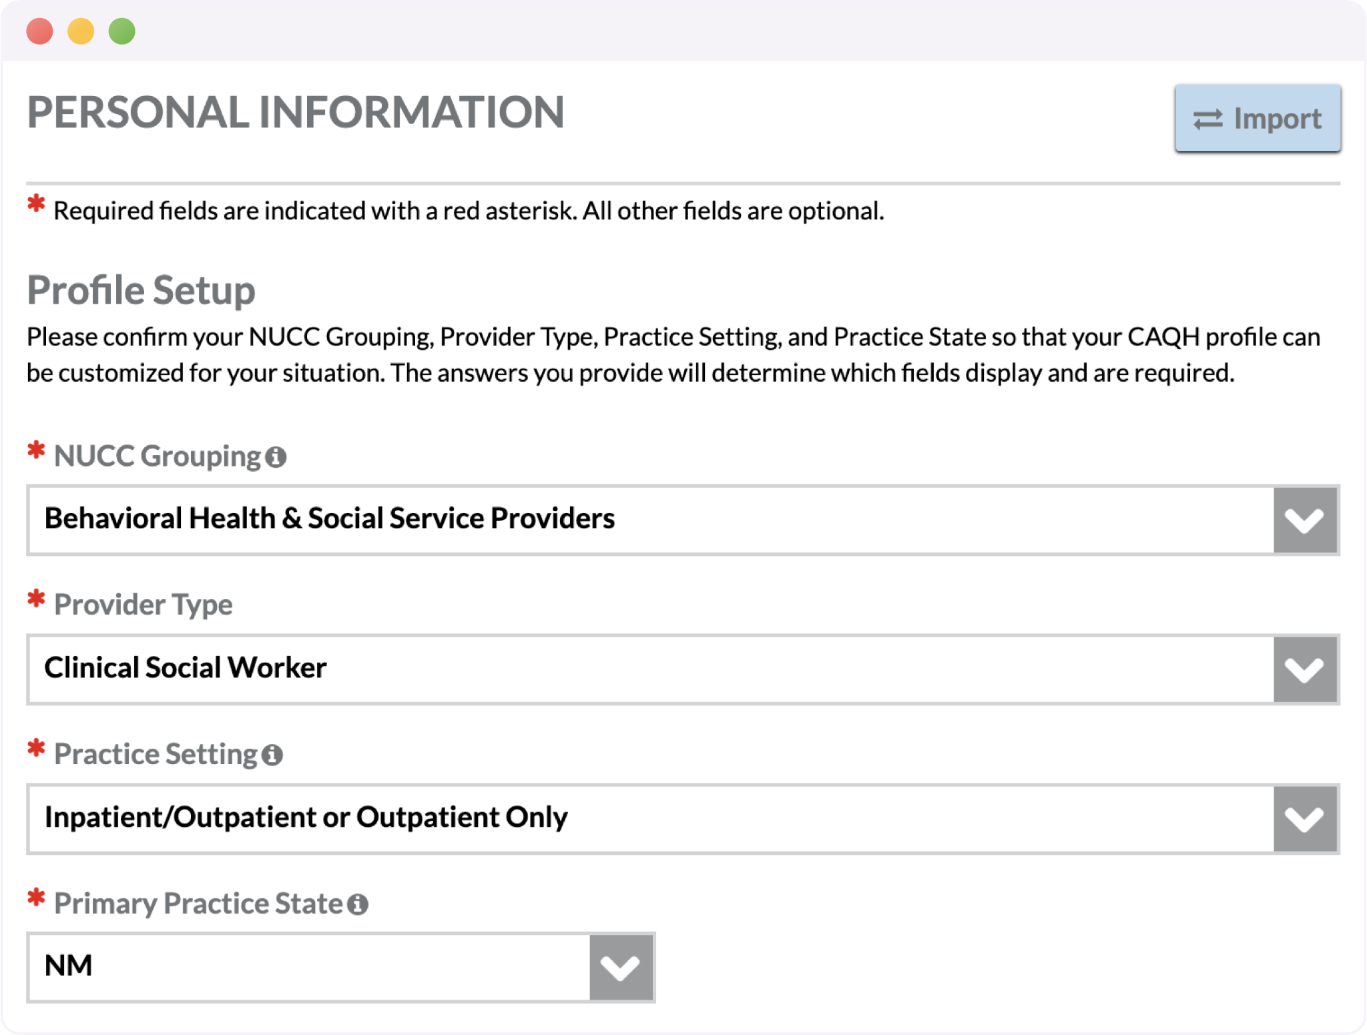Image resolution: width=1367 pixels, height=1035 pixels.
Task: Click the NUCC Grouping label text
Action: pos(157,456)
